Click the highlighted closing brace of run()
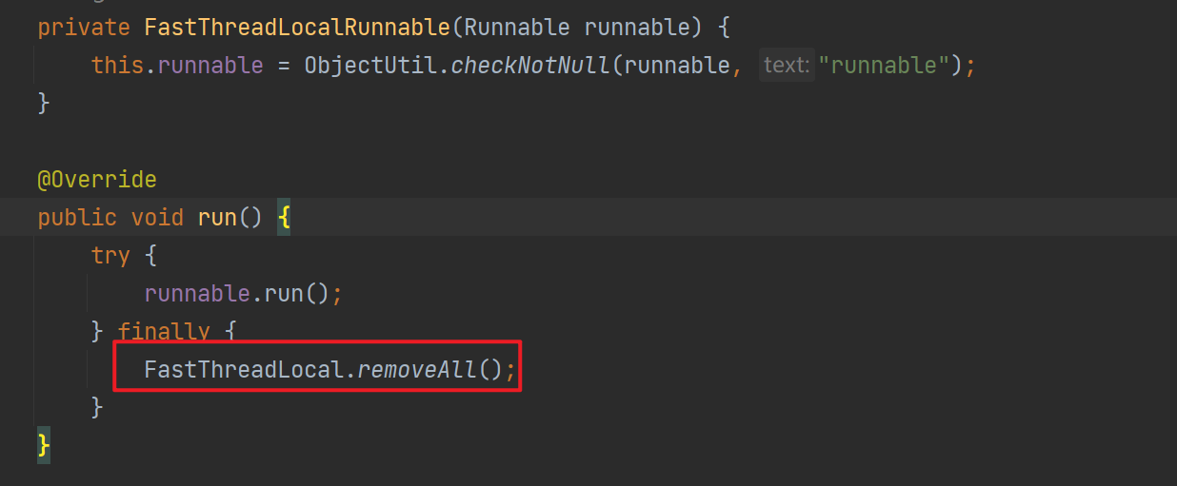This screenshot has height=486, width=1177. coord(44,446)
